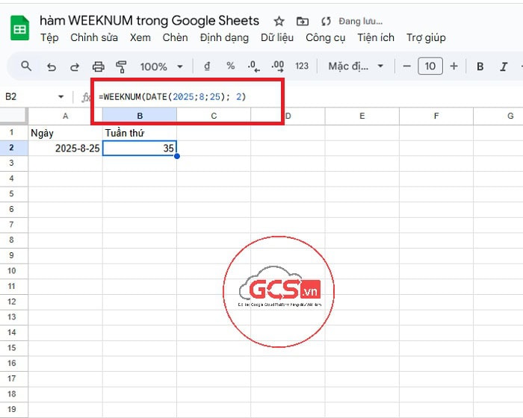This screenshot has width=523, height=418.
Task: Redo the last undone action
Action: [x=75, y=66]
